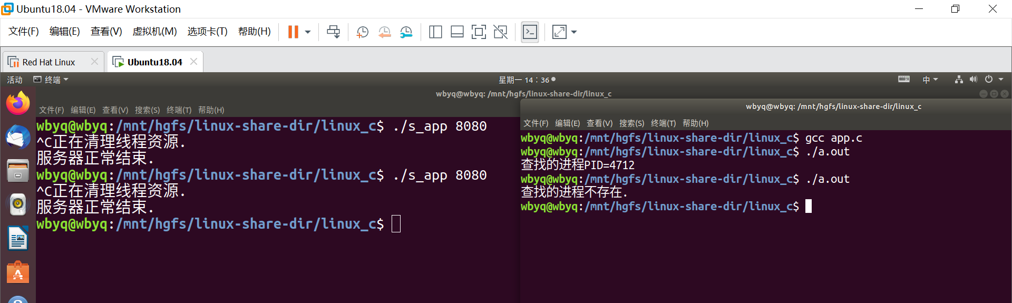Click the text 查找的进程PID=4712

click(578, 165)
